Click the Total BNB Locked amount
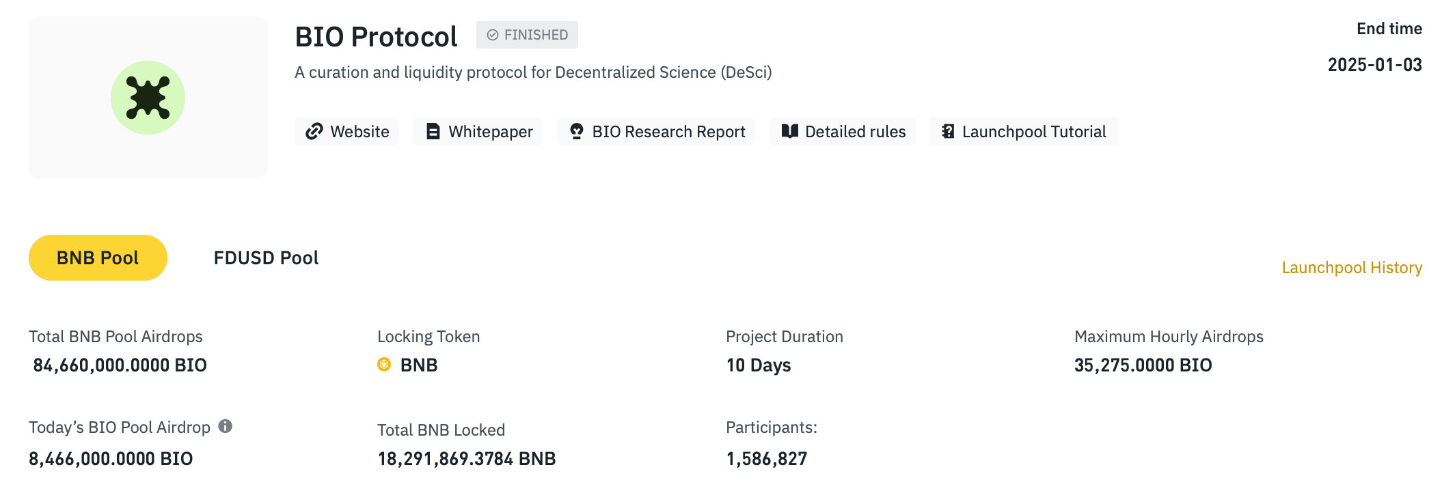 tap(467, 459)
